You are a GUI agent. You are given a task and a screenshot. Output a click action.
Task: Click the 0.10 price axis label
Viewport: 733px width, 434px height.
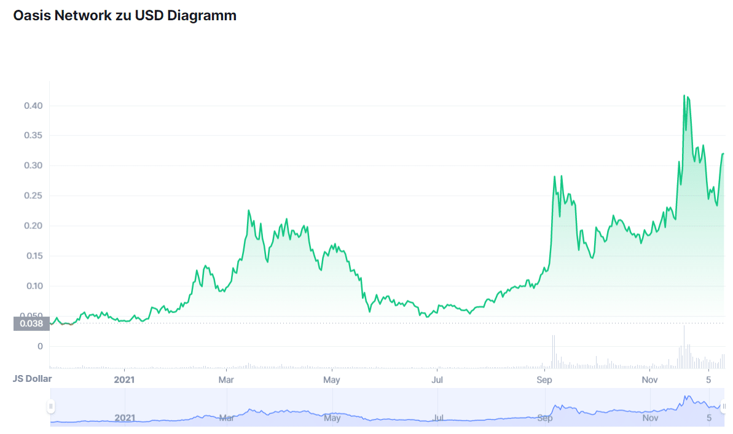[x=33, y=286]
